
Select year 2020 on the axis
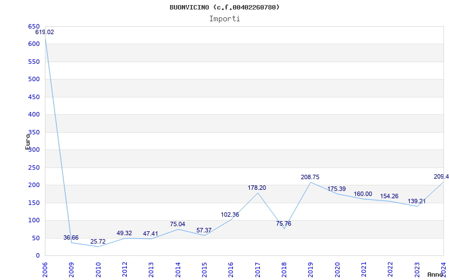pos(337,270)
